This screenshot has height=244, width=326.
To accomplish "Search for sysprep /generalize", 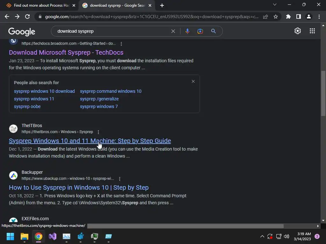I will tap(99, 99).
